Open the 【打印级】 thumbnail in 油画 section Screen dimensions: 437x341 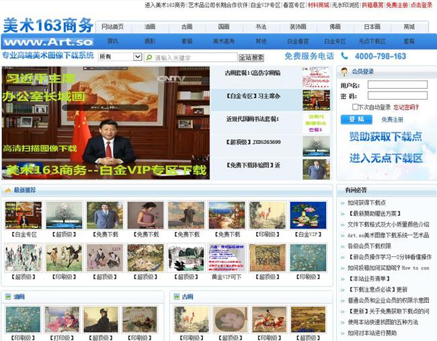tap(62, 319)
